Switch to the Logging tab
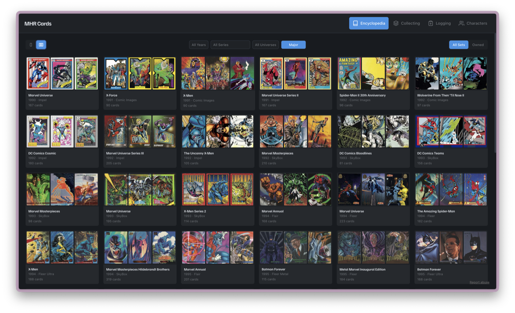 (x=439, y=23)
